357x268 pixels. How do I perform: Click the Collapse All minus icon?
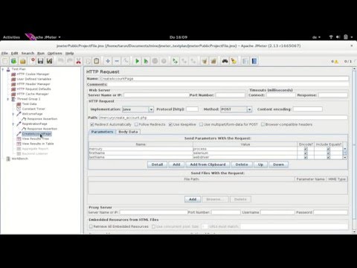pos(117,61)
